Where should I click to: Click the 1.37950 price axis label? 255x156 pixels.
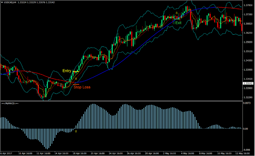coord(248,5)
